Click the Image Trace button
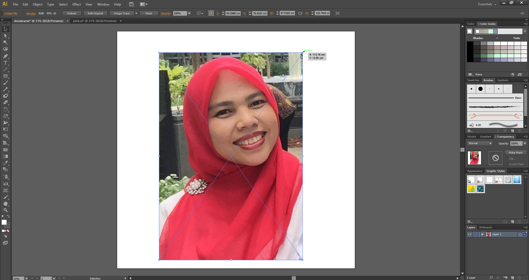The image size is (529, 280). [122, 13]
